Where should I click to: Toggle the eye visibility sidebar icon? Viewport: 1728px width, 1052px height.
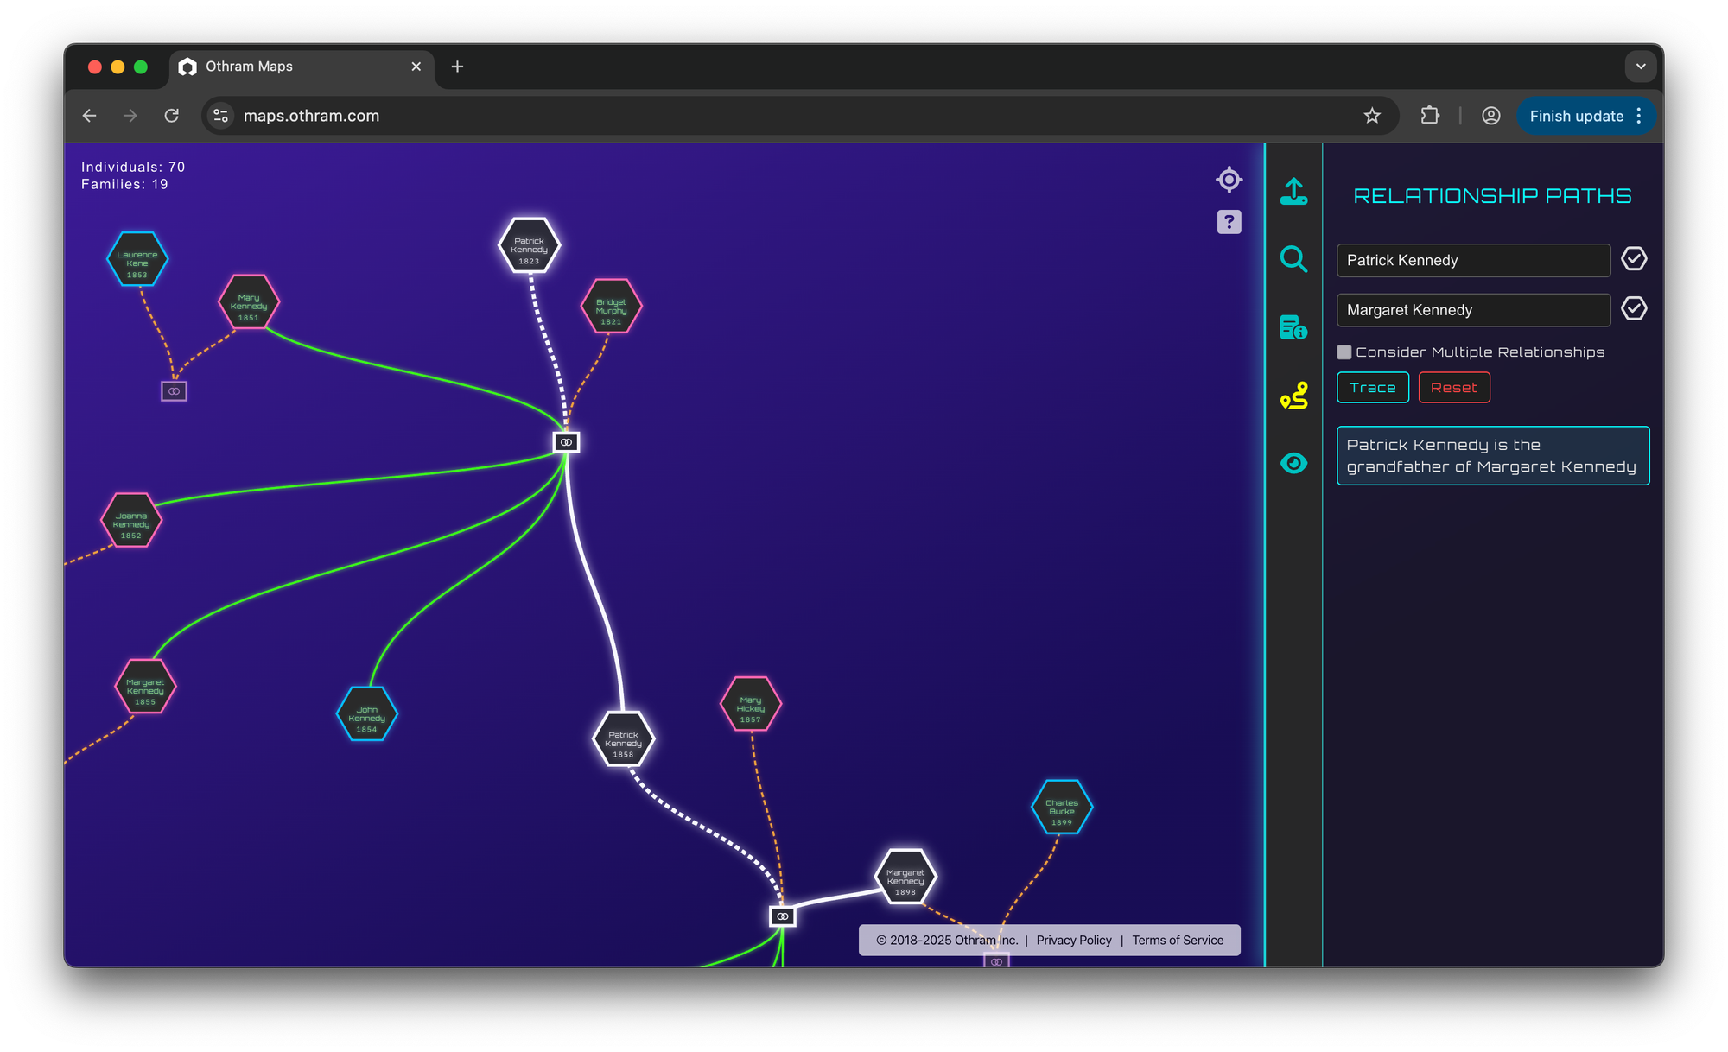(1293, 464)
